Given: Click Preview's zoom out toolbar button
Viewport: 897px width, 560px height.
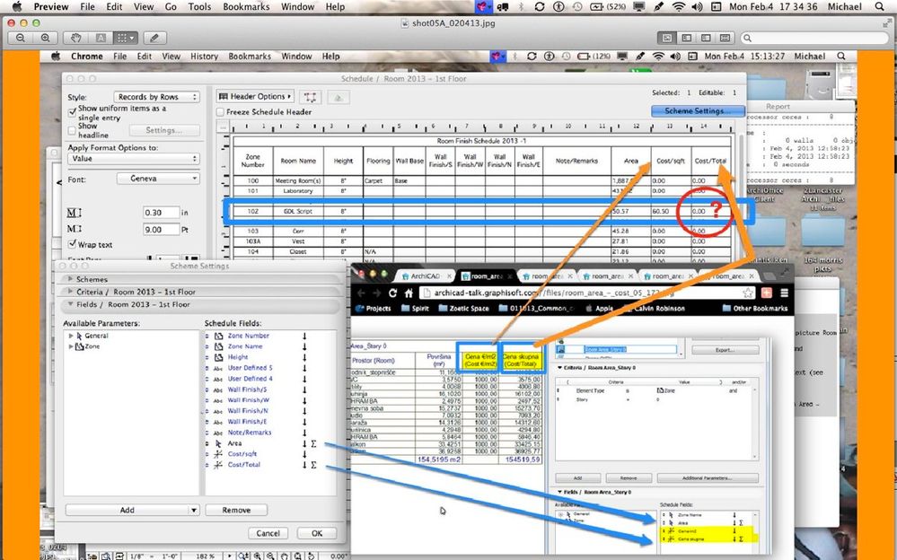Looking at the screenshot, I should point(21,38).
